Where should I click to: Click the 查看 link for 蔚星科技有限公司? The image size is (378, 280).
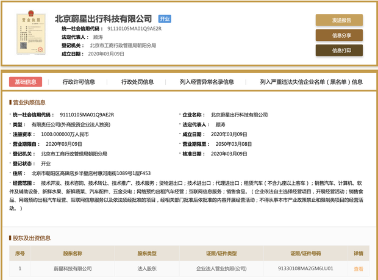click(x=358, y=268)
